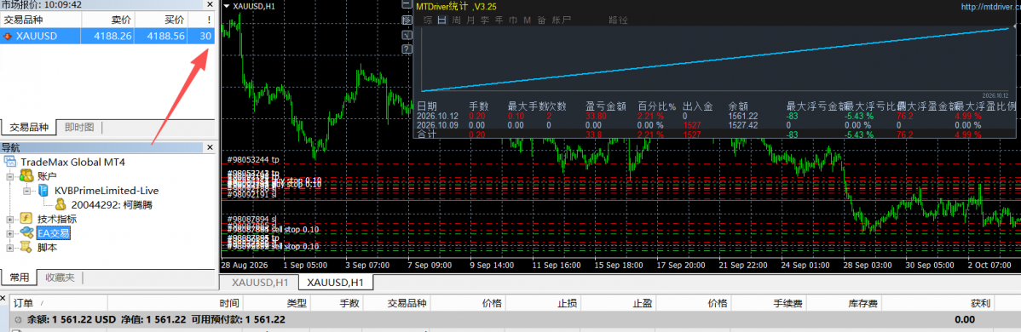Click the TradeMax Global MT4 root icon
1021x332 pixels.
click(10, 162)
